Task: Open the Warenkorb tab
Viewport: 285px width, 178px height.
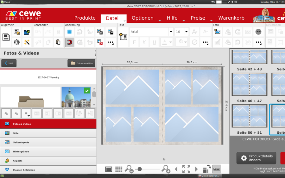Action: click(x=231, y=18)
